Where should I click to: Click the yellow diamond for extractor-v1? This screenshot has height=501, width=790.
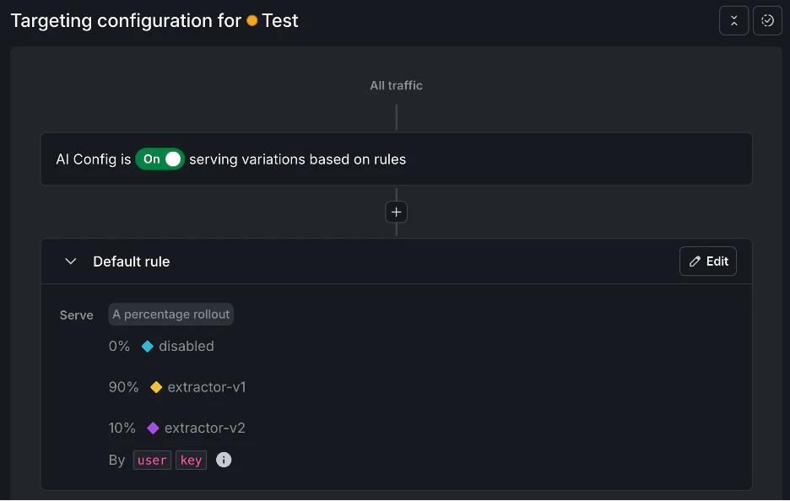click(x=156, y=387)
